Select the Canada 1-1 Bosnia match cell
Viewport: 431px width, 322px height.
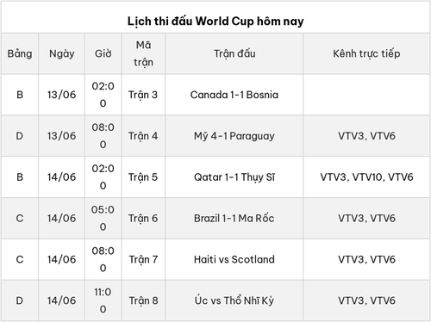[x=234, y=95]
